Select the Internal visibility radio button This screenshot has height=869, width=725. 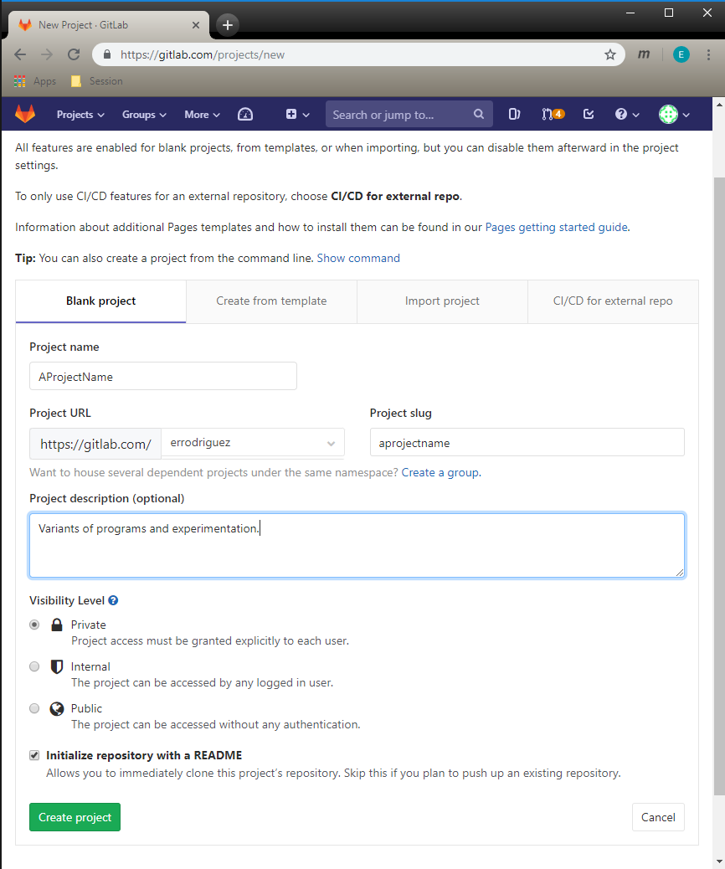(34, 666)
